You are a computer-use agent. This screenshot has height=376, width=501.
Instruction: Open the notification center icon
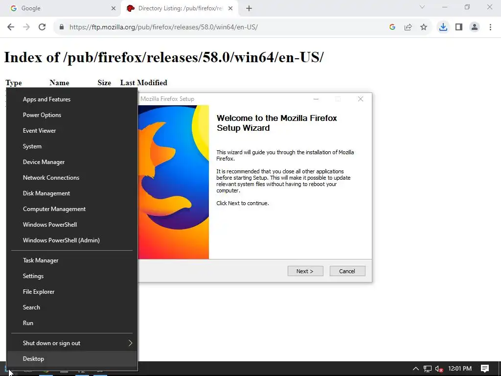pyautogui.click(x=485, y=369)
